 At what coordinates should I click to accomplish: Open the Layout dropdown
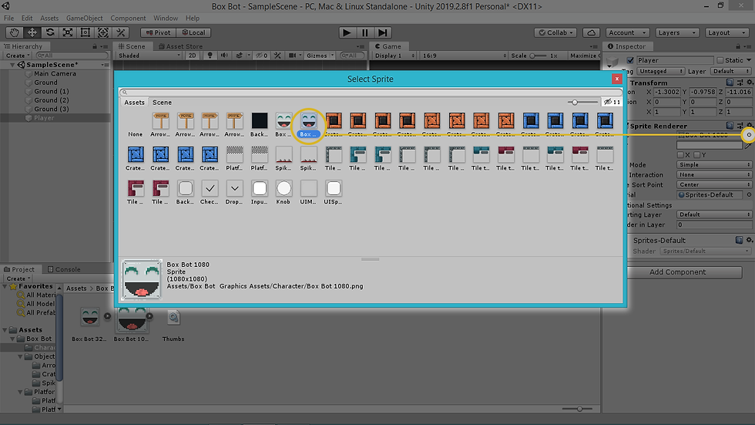click(x=726, y=32)
